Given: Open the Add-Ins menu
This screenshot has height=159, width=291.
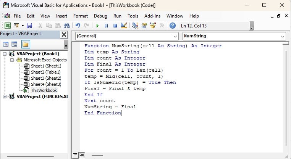Looking at the screenshot, I should 152,16.
